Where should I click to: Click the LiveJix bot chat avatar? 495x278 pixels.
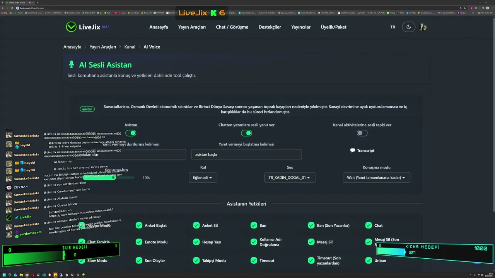(x=9, y=217)
